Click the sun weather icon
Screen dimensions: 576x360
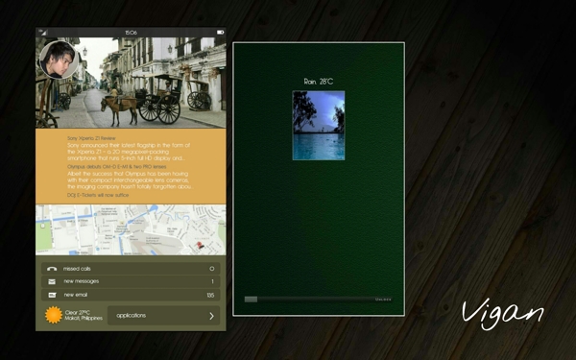(x=54, y=315)
